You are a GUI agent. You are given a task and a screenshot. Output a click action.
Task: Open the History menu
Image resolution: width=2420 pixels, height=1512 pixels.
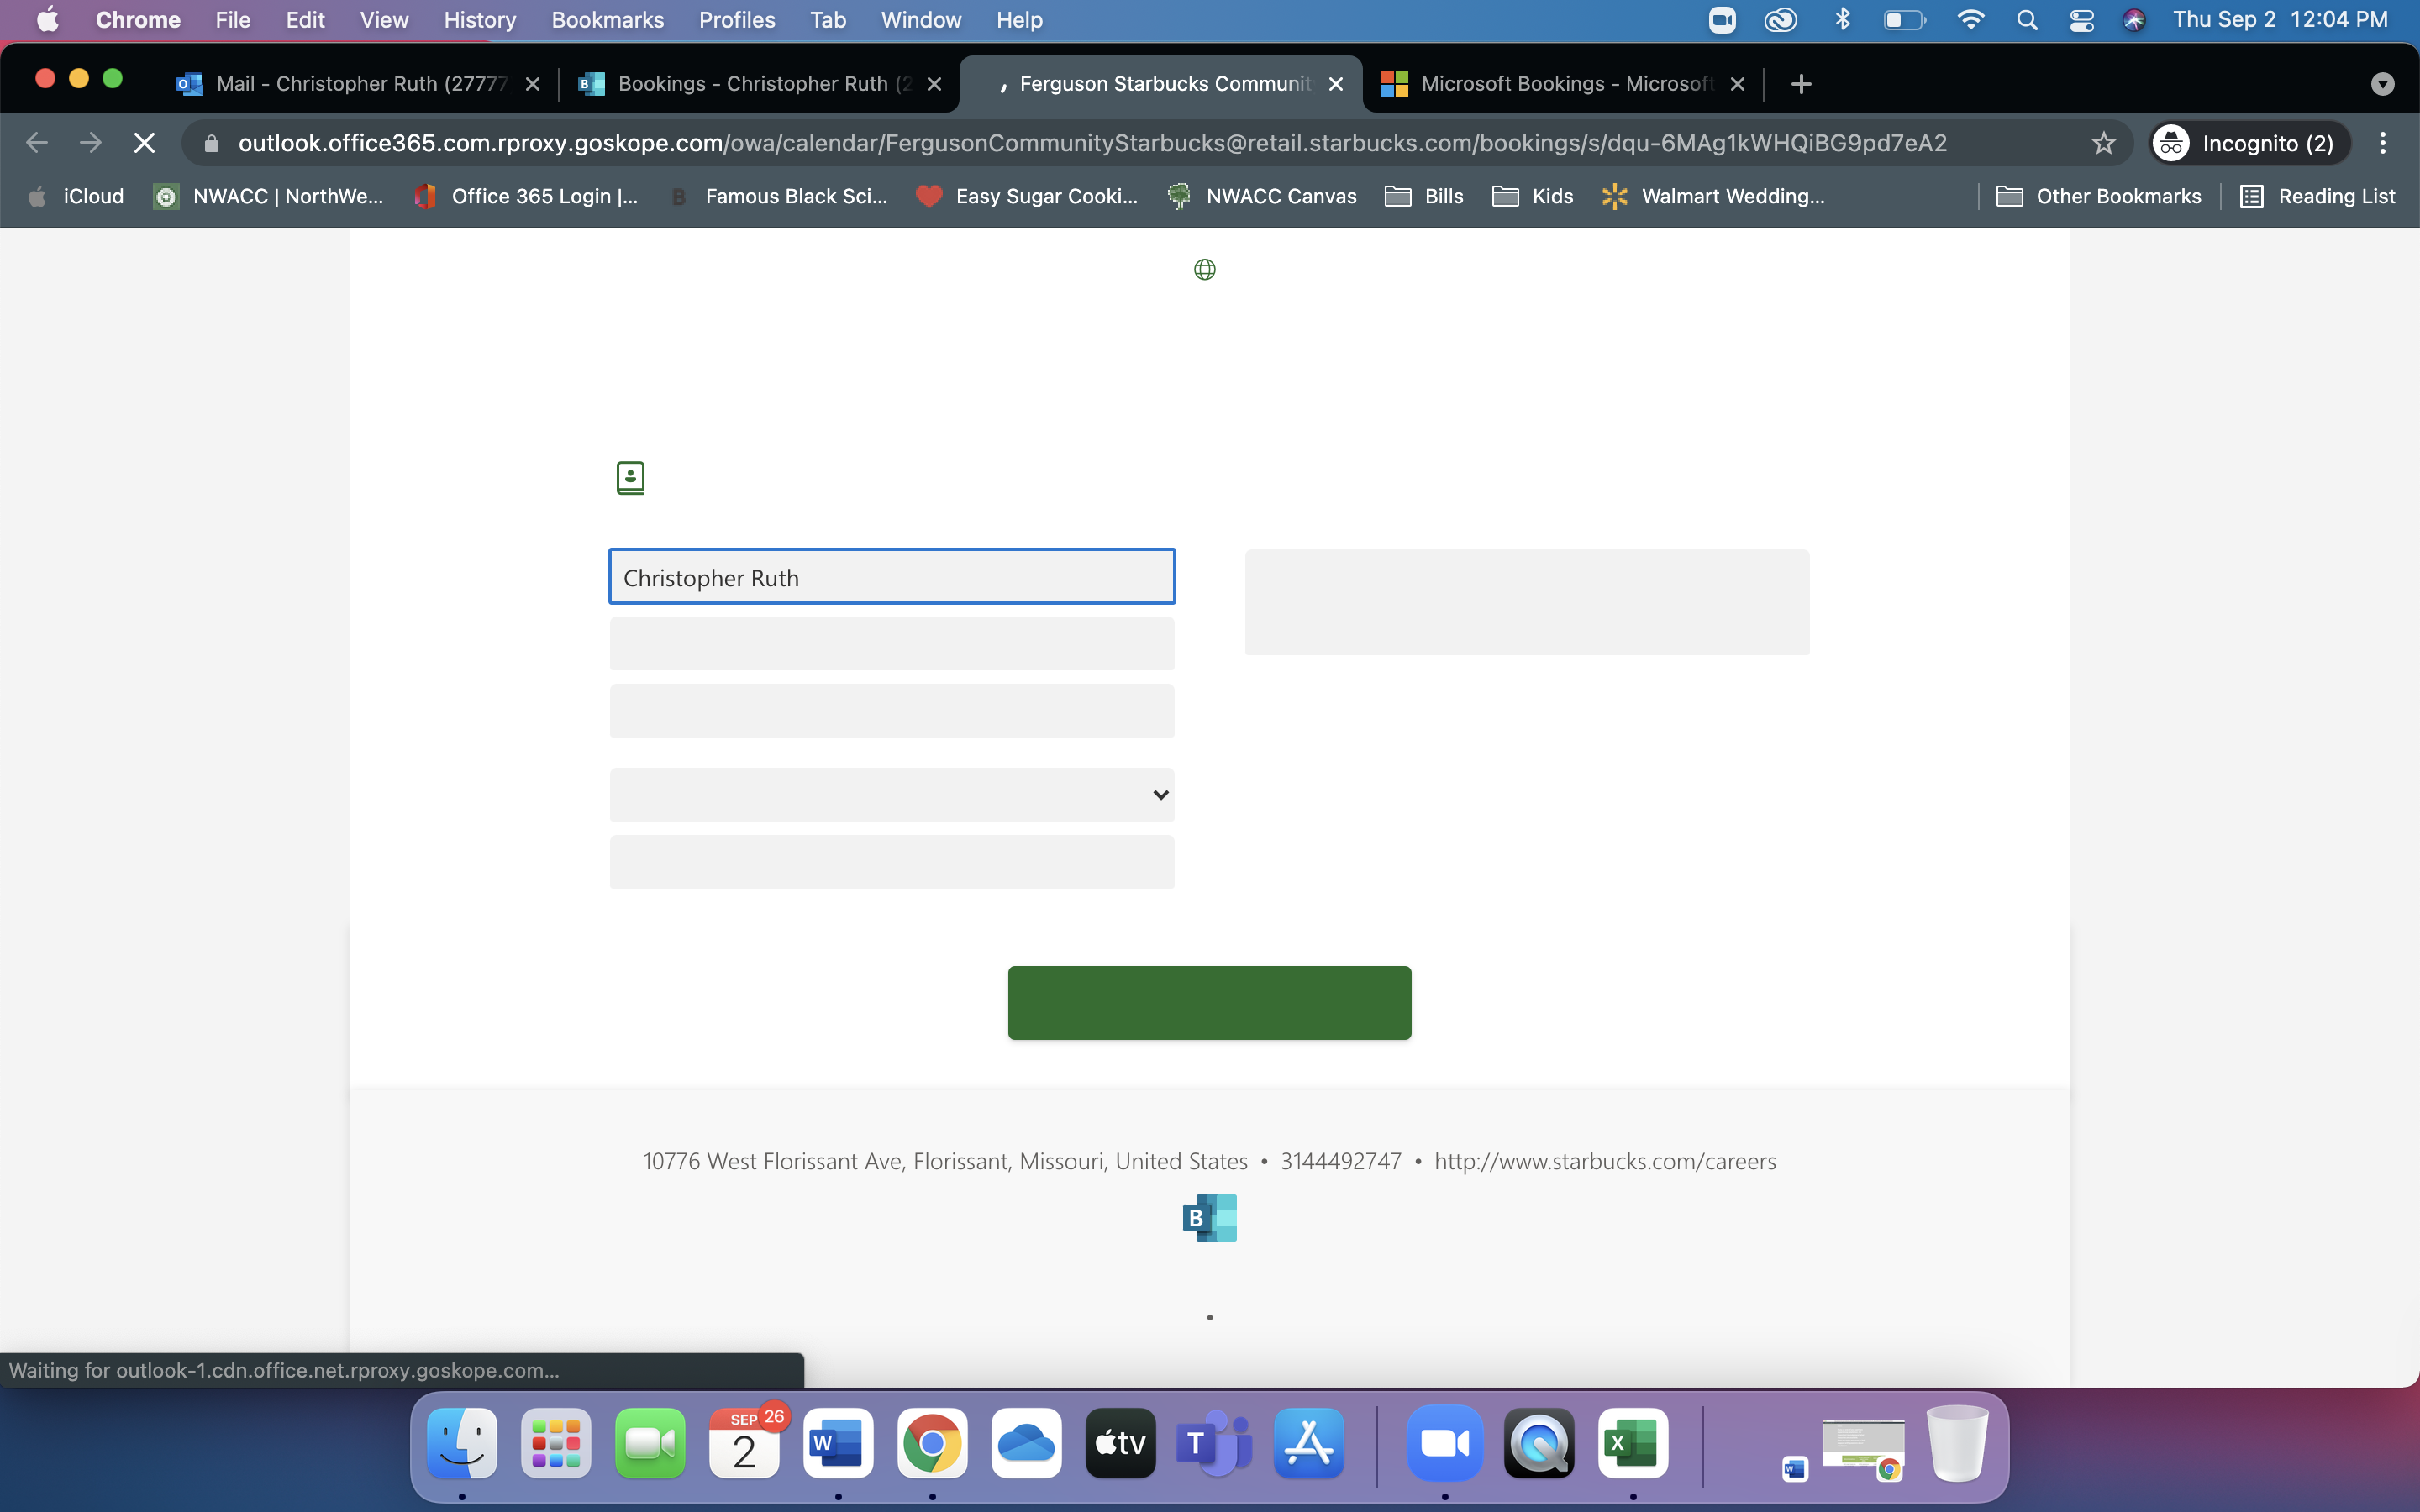click(x=480, y=20)
